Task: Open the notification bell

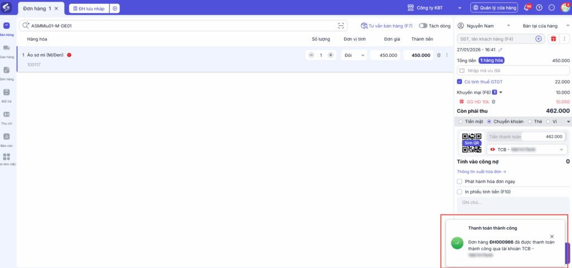Action: (x=526, y=8)
